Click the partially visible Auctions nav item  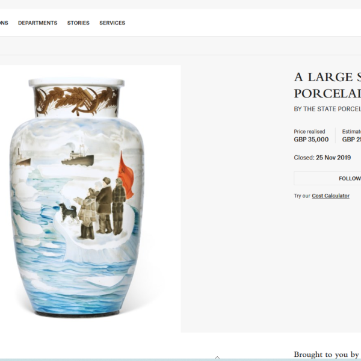4,23
